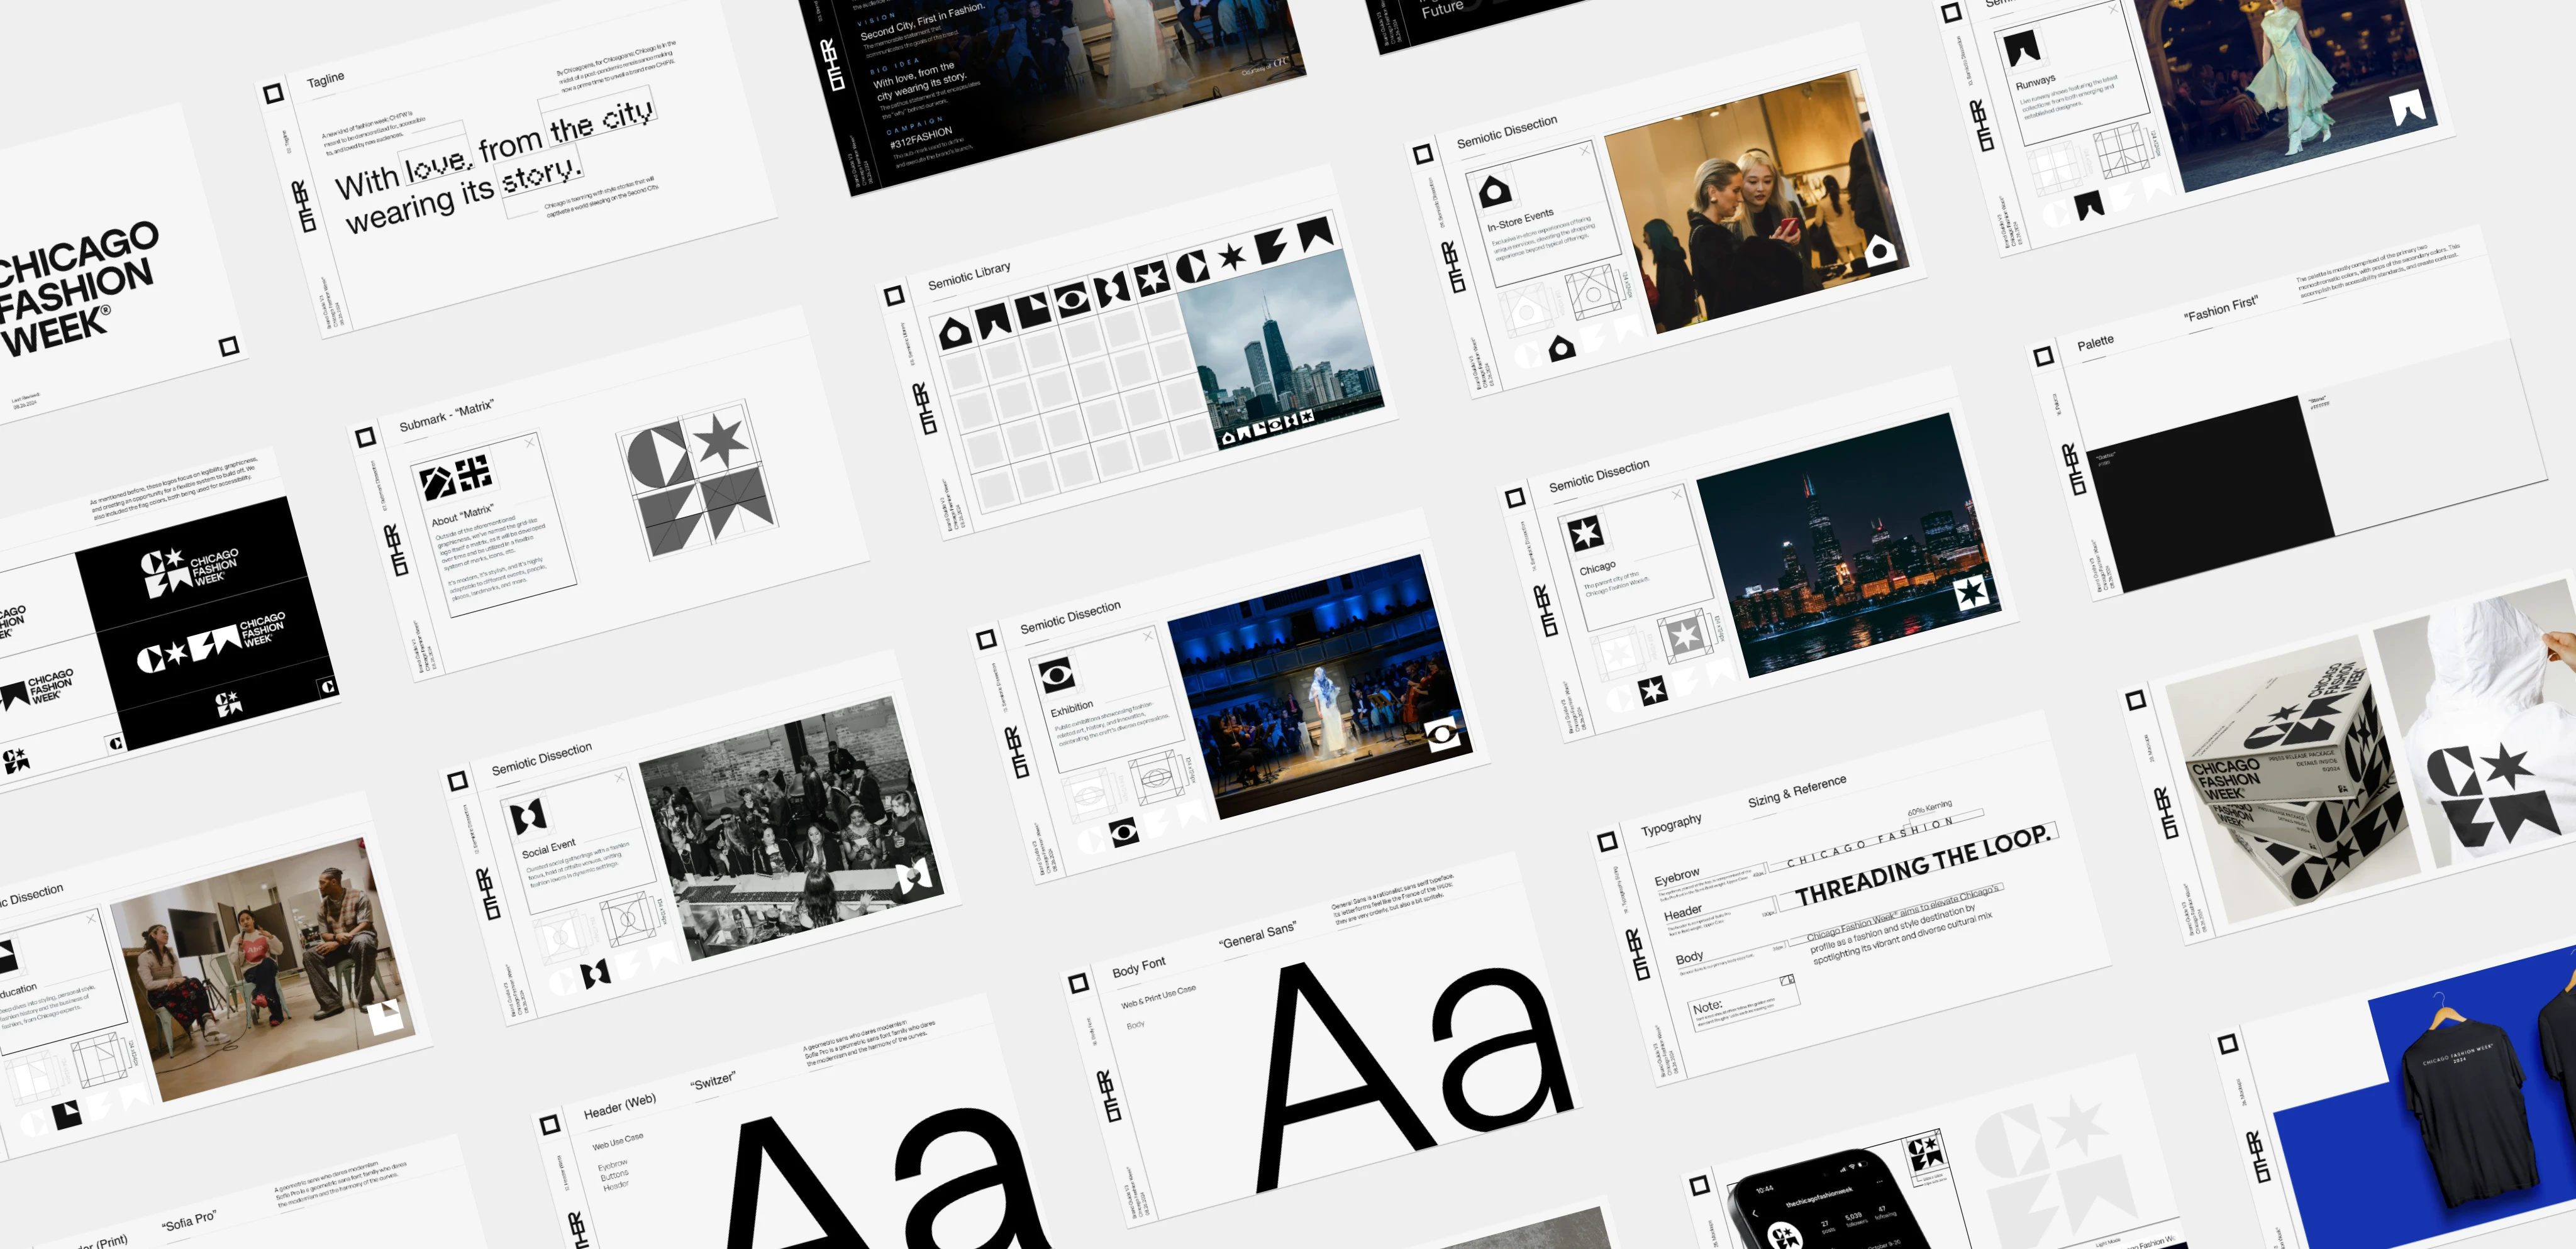Close the In-Store Events card with X
This screenshot has width=2576, height=1249.
pos(1584,151)
